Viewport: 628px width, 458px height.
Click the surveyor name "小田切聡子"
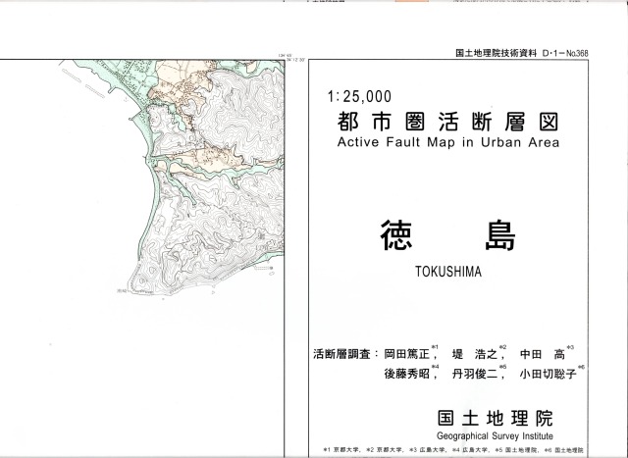549,374
